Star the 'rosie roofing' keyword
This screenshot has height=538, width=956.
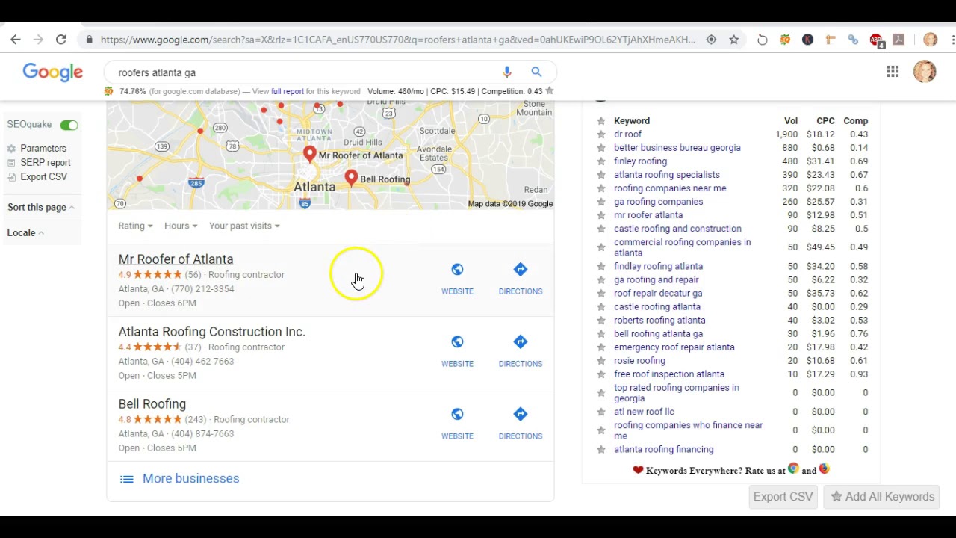600,361
